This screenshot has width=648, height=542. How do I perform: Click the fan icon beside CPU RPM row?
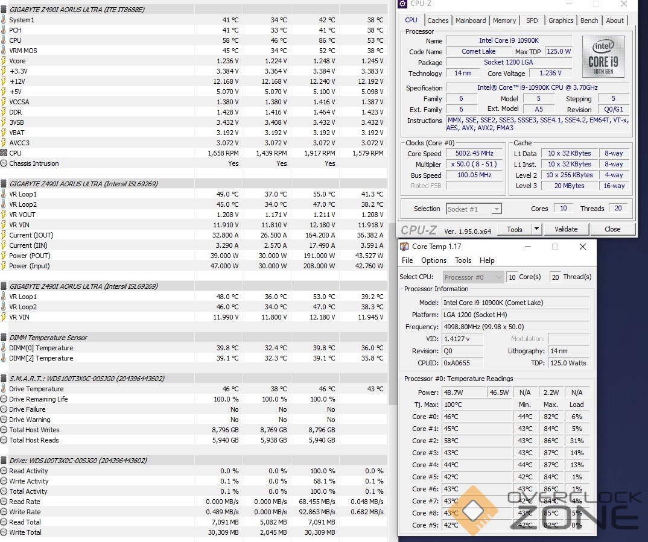click(4, 153)
